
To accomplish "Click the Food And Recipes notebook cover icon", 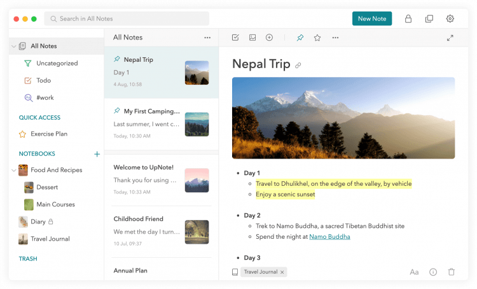I will (x=23, y=170).
